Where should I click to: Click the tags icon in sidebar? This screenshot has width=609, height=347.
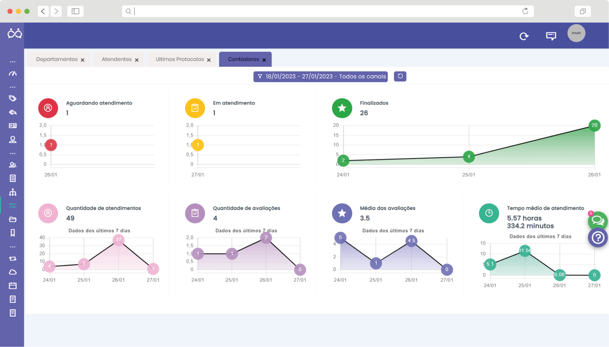coord(12,99)
